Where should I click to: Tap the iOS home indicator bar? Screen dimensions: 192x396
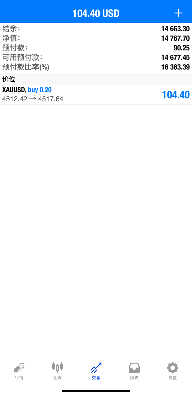96,391
